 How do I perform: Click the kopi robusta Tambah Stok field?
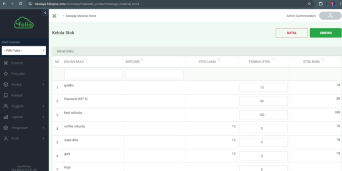pyautogui.click(x=263, y=115)
